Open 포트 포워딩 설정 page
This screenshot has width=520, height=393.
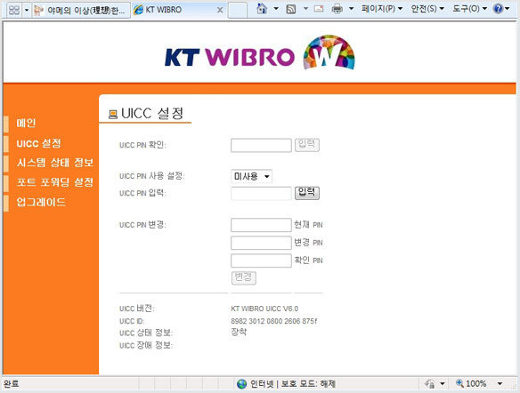55,182
